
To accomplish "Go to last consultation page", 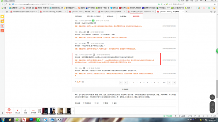I will [x=174, y=83].
